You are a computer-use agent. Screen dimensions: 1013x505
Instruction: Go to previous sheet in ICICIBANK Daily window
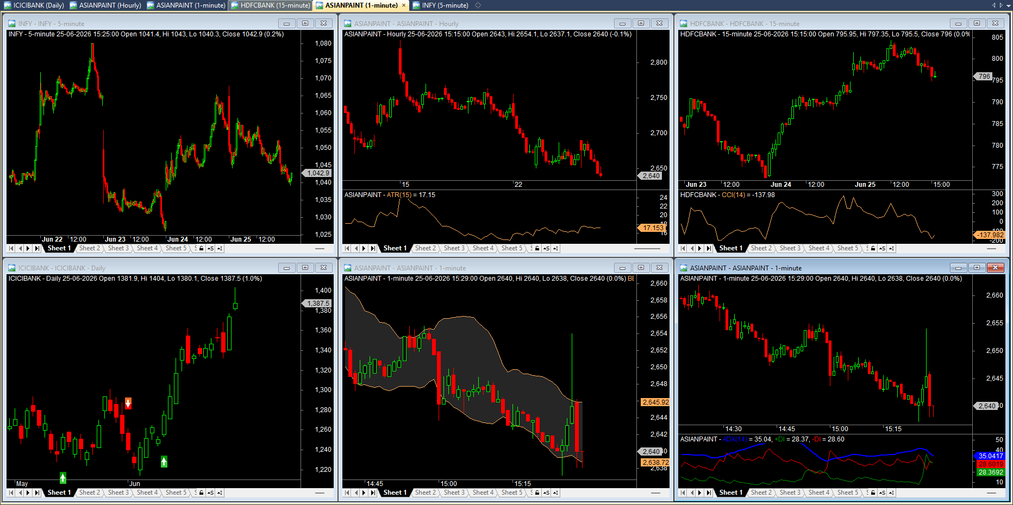point(20,493)
